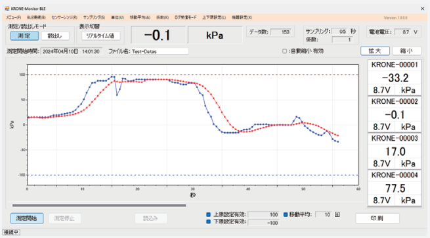Toggle the 自動縮小 有効 checkbox

(x=285, y=51)
